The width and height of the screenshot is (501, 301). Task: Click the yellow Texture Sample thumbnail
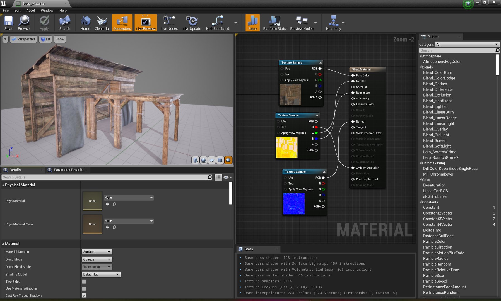pos(287,147)
